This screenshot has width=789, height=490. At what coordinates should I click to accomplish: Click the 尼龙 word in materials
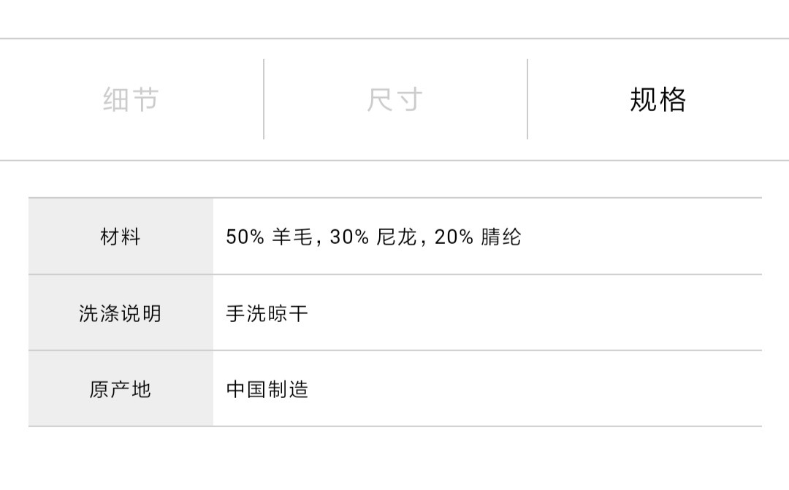(x=396, y=237)
